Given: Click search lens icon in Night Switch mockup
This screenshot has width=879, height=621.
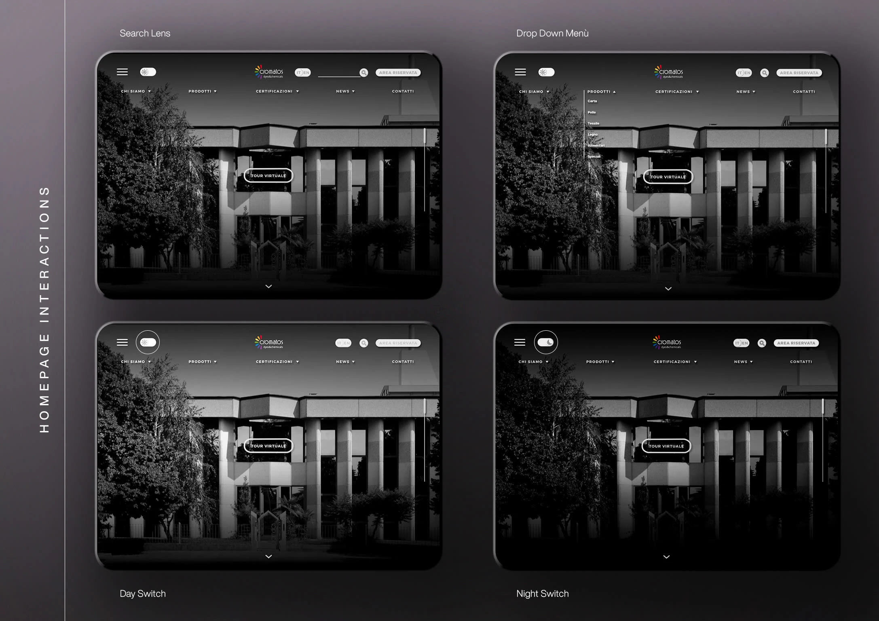Looking at the screenshot, I should tap(762, 343).
